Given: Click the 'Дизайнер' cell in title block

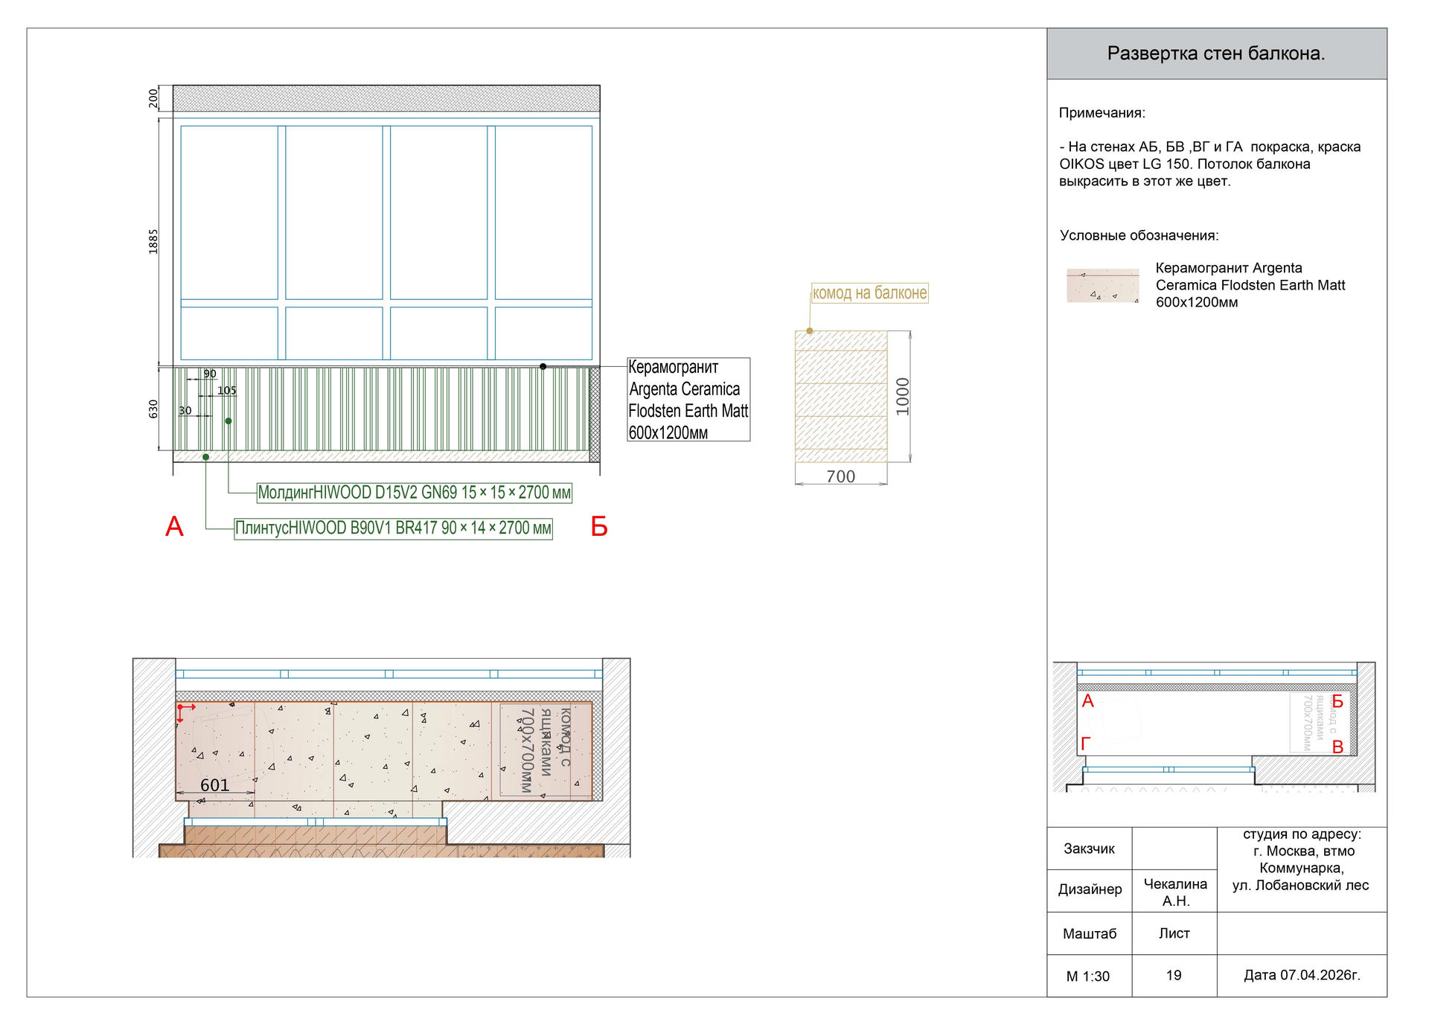Looking at the screenshot, I should (1090, 889).
